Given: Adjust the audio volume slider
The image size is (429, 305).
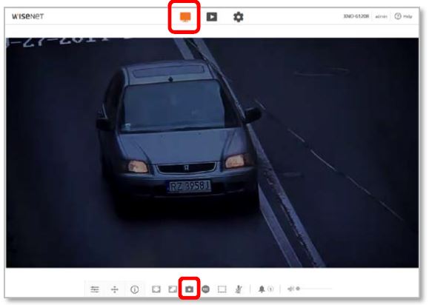Looking at the screenshot, I should click(x=315, y=289).
